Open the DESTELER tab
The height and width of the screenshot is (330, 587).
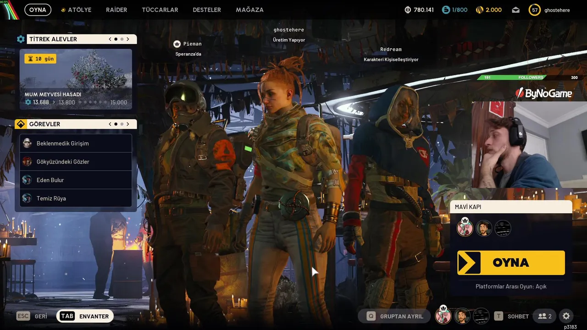pos(207,10)
